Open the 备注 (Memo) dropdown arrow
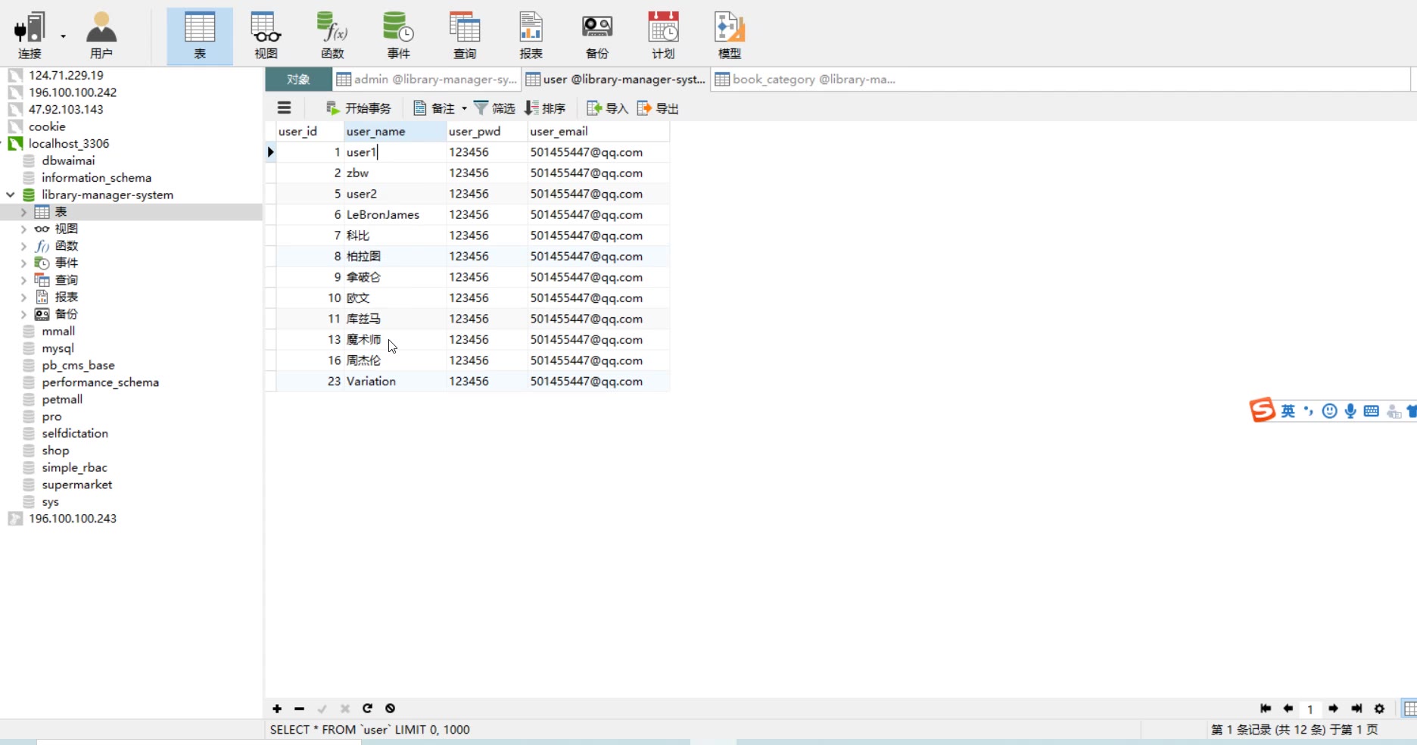 click(464, 108)
